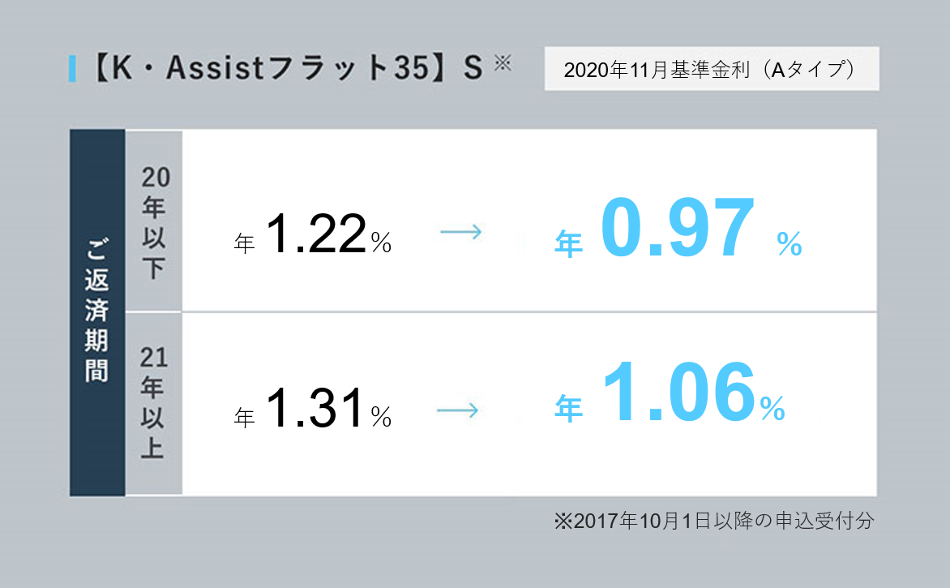Click the arrow after 1.22% rate

coord(461,232)
